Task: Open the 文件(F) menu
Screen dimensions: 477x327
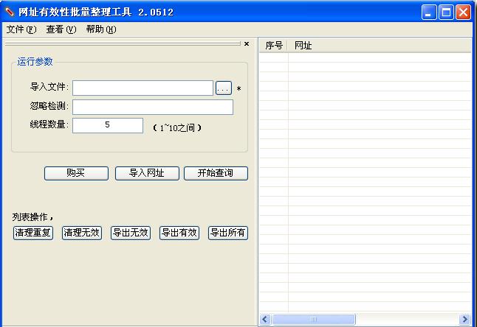Action: 21,29
